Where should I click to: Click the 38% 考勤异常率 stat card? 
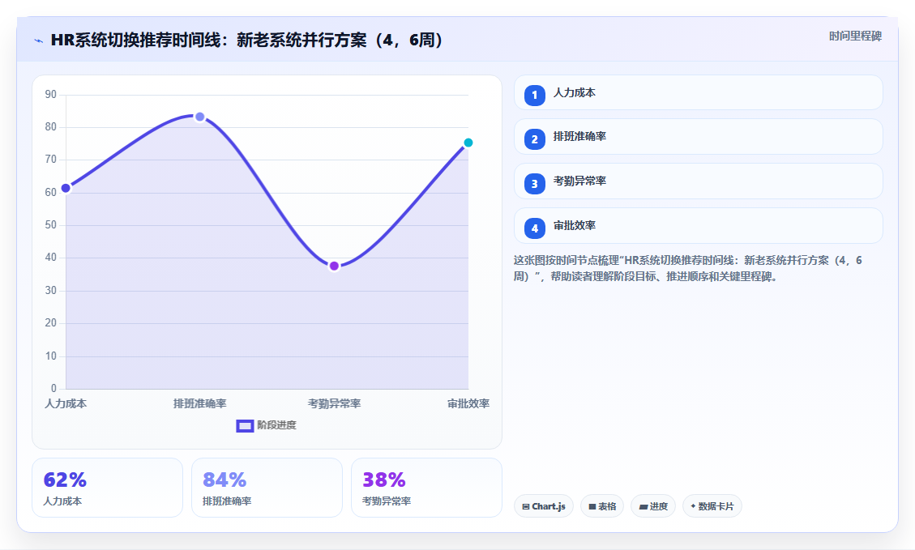426,488
